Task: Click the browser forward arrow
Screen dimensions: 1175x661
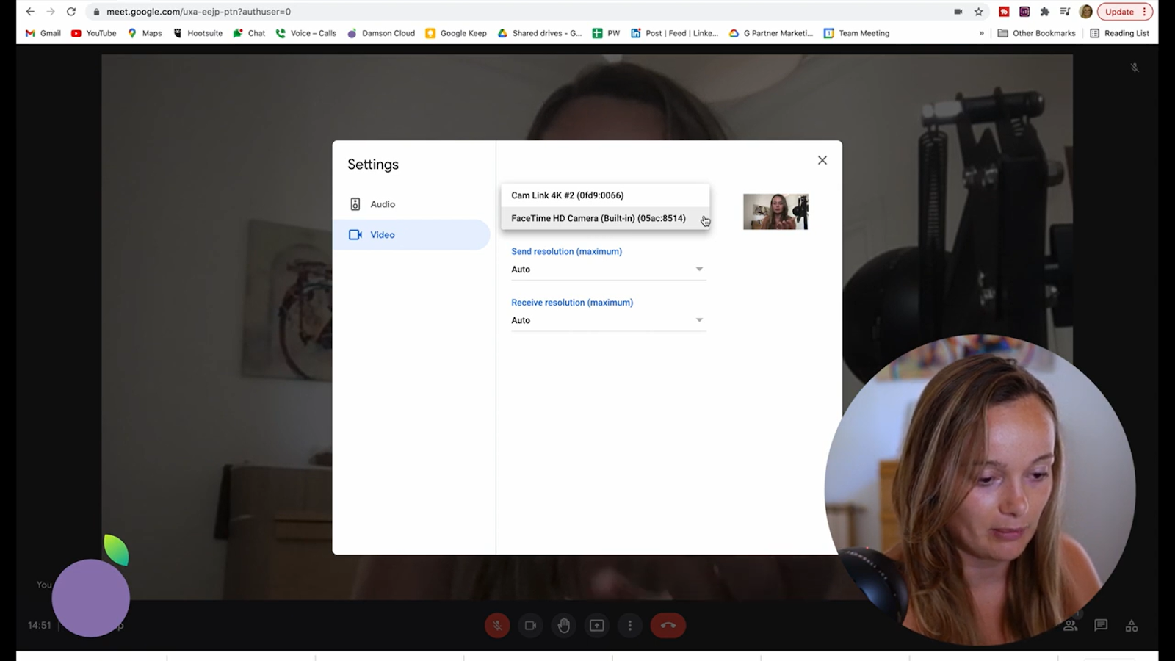Action: [x=51, y=12]
